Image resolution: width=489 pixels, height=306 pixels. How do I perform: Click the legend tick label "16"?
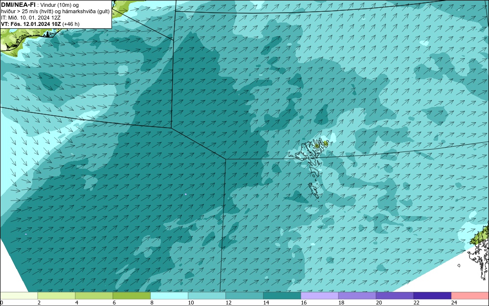click(x=304, y=303)
